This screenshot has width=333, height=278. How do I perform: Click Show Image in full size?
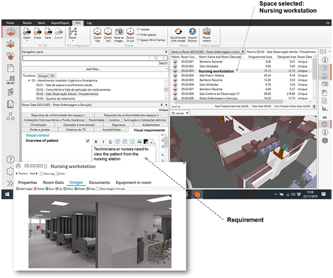pyautogui.click(x=111, y=189)
